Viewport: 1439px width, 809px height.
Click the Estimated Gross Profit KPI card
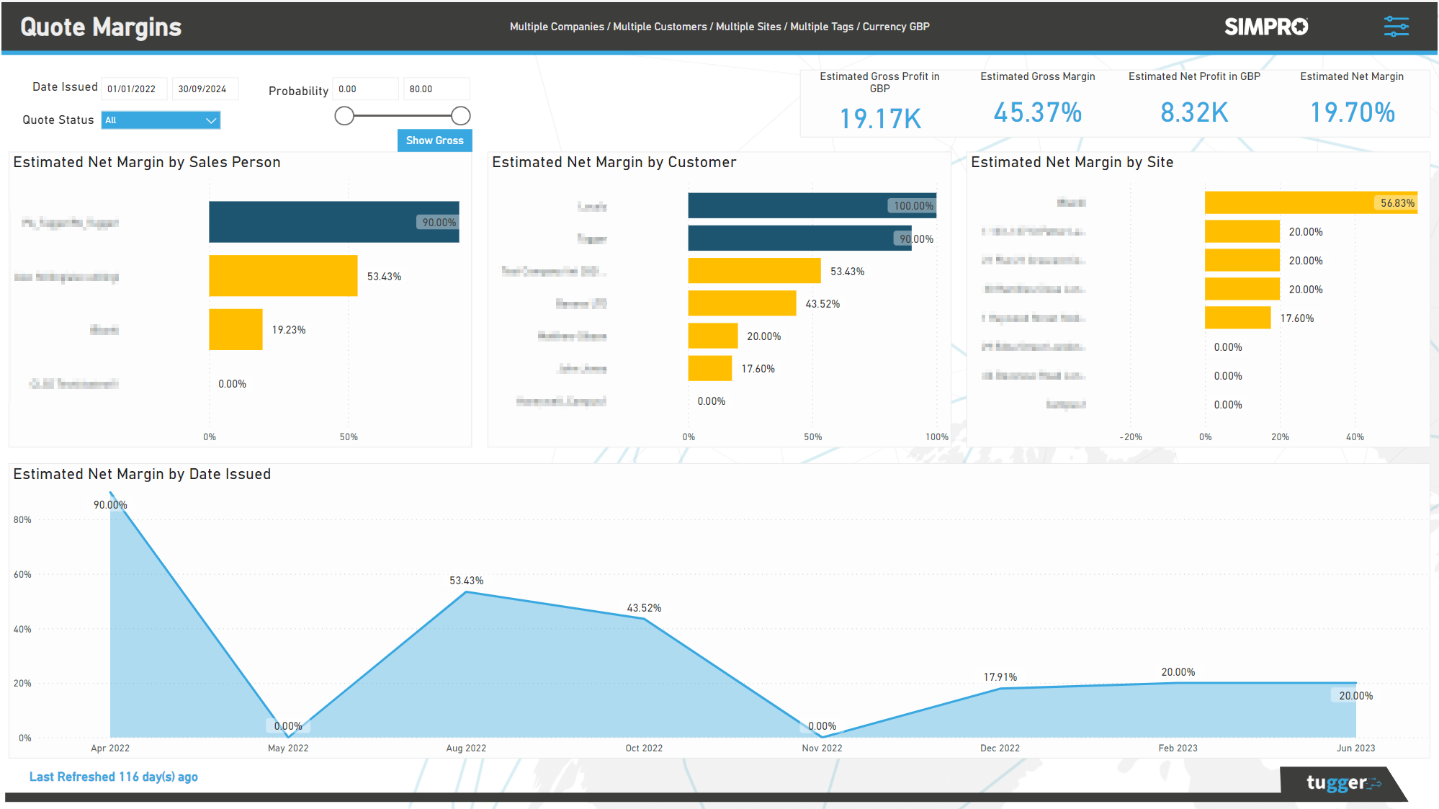tap(880, 101)
